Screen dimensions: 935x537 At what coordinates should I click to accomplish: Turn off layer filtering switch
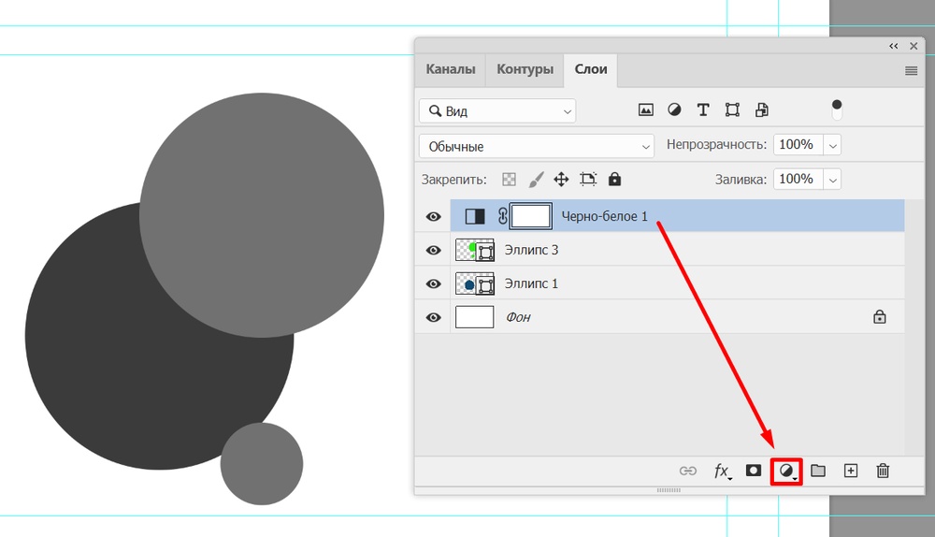[837, 109]
